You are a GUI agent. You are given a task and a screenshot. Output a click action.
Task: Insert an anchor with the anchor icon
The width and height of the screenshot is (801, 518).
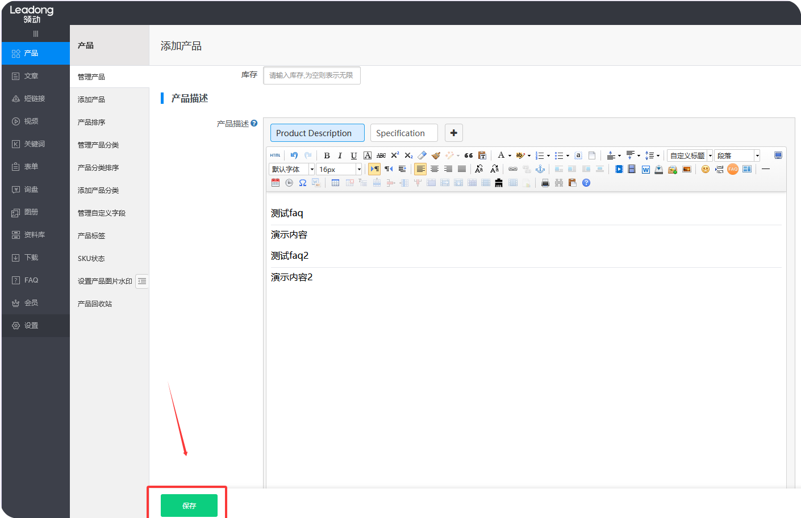[540, 169]
